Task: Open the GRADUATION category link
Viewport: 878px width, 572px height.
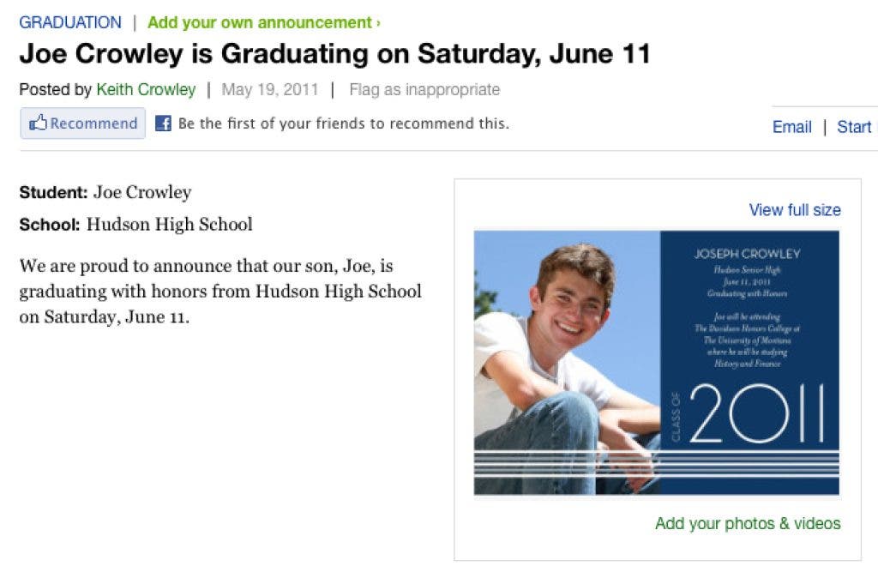Action: coord(70,22)
